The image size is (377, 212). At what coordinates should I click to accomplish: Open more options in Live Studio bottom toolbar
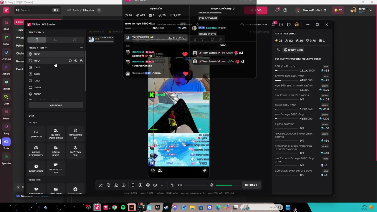163,185
